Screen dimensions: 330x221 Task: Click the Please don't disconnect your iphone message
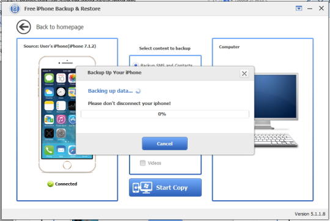(129, 103)
